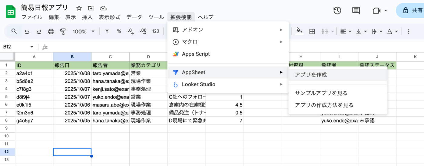Open horizontal align dropdown
Viewport: 424px width, 166px height.
click(x=346, y=31)
